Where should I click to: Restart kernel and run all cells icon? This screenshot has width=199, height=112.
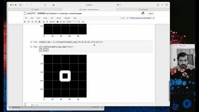click(64, 22)
